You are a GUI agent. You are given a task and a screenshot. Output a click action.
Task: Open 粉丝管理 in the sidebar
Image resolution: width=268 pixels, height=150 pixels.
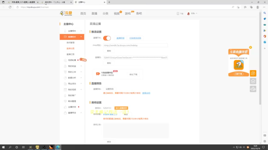click(72, 101)
